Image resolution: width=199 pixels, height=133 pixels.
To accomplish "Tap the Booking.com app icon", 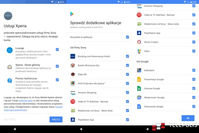I will point(73,56).
